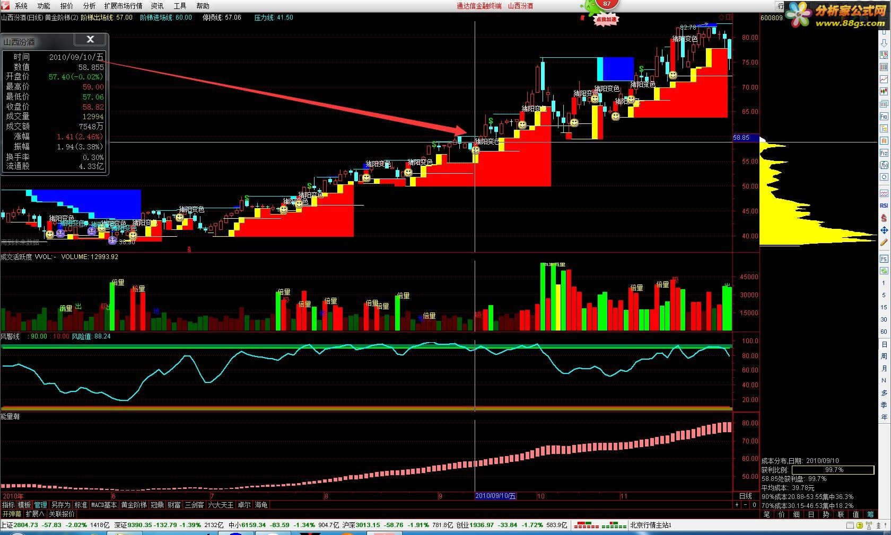Click the date marker 2010/09/10/五 on time axis

(x=495, y=496)
